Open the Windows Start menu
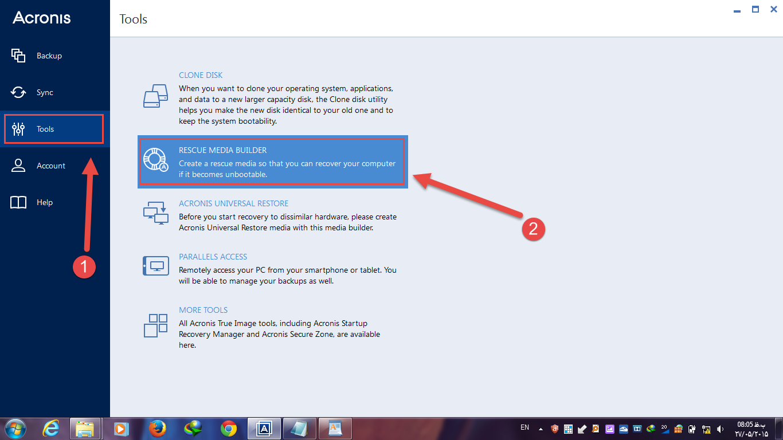Viewport: 783px width, 440px height. pos(15,429)
